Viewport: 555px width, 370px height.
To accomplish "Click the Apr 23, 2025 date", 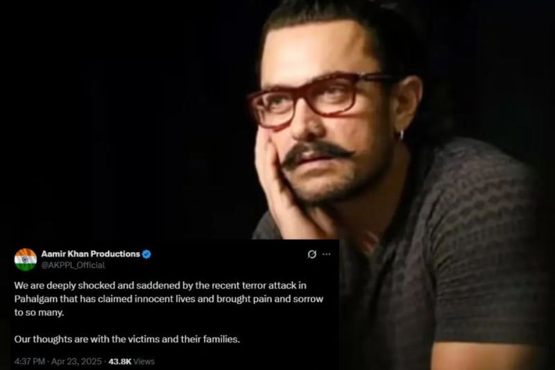I will 76,362.
